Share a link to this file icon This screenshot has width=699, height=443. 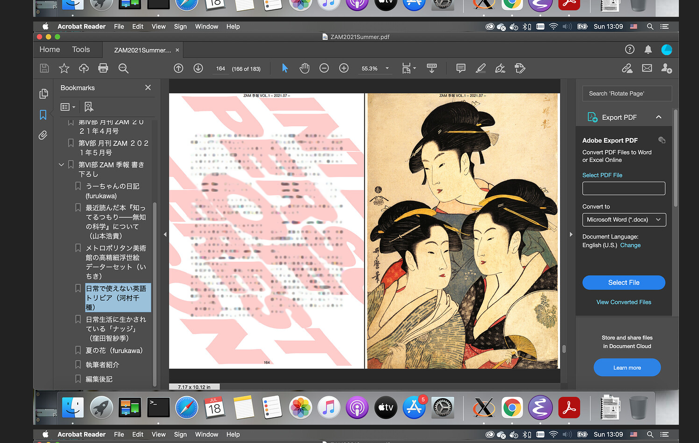pos(627,68)
